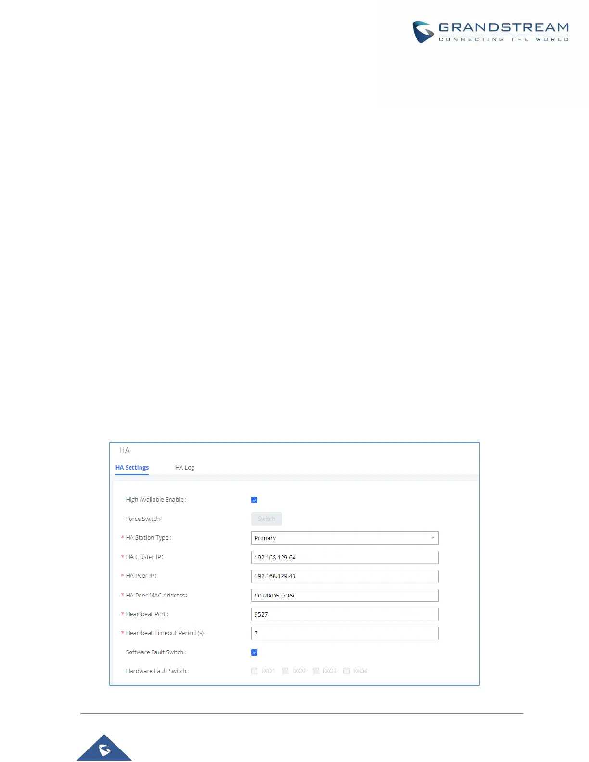This screenshot has width=589, height=762.
Task: Click the HA Cluster IP label
Action: click(x=144, y=557)
